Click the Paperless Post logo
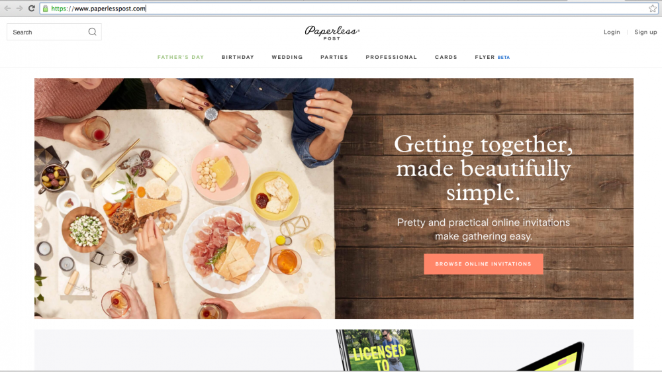 pos(332,33)
